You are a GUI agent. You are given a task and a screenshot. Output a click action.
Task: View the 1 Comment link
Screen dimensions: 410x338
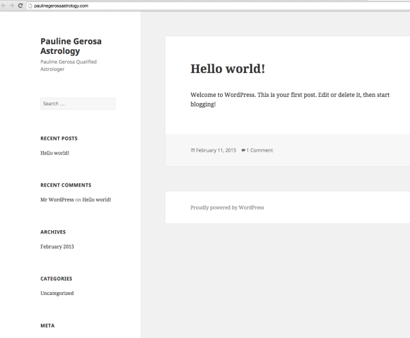tap(260, 150)
